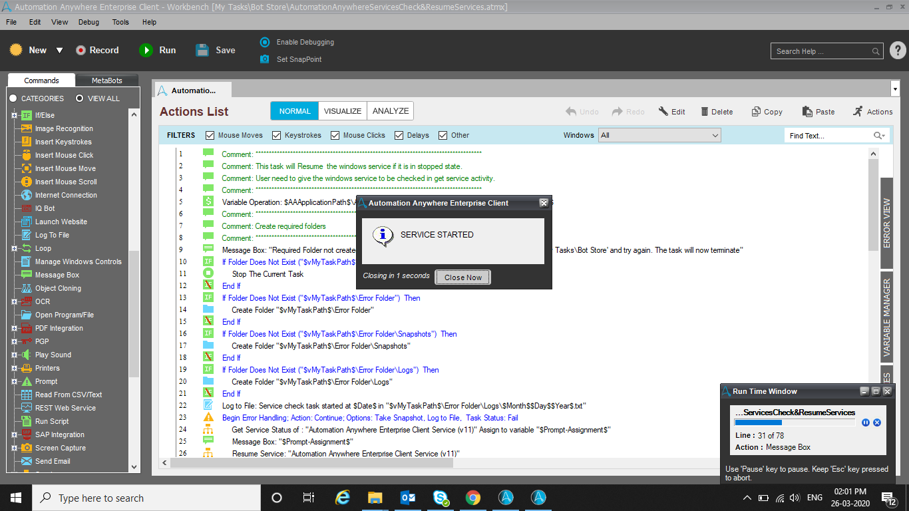Select the Screen Capture command icon
The width and height of the screenshot is (909, 511).
pyautogui.click(x=27, y=448)
